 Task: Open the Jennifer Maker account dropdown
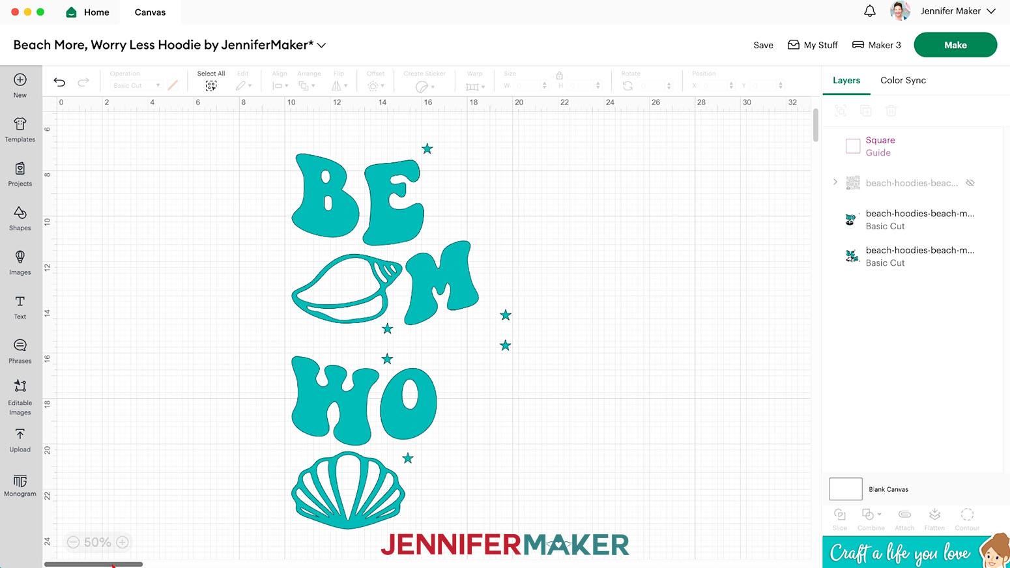[991, 11]
